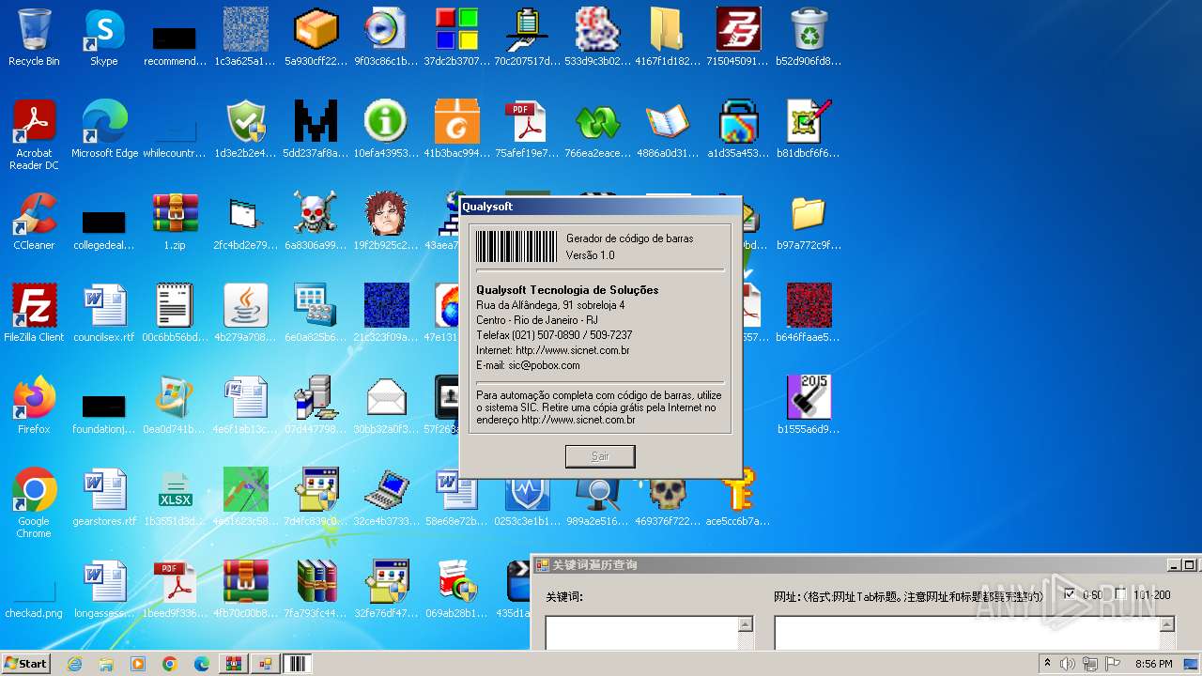Switch to keyword query app taskbar button
The height and width of the screenshot is (676, 1202).
pos(265,664)
